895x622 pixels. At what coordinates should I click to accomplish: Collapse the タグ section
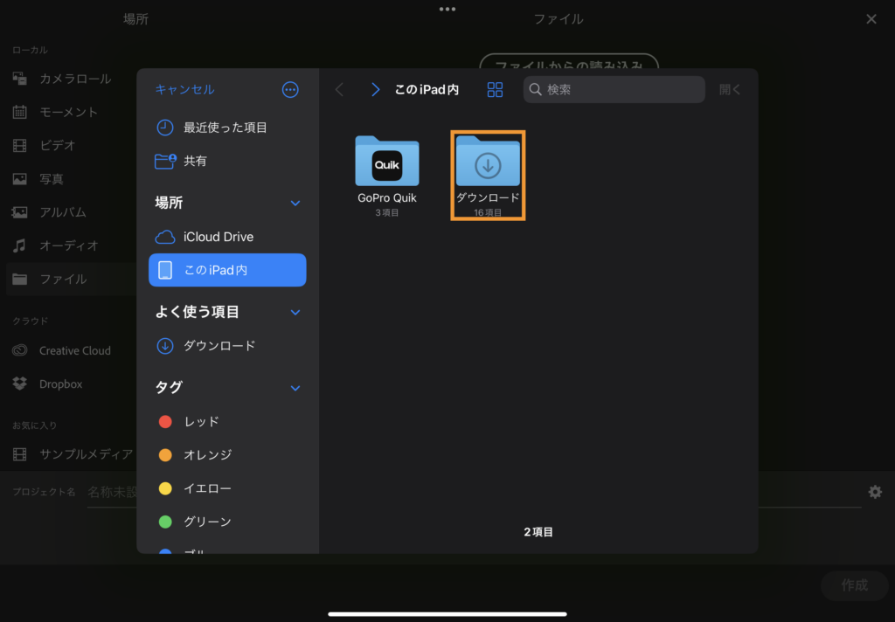[x=295, y=388]
